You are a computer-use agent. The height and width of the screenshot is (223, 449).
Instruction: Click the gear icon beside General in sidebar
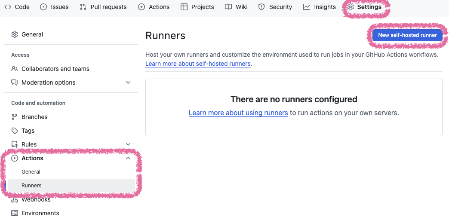pyautogui.click(x=14, y=34)
